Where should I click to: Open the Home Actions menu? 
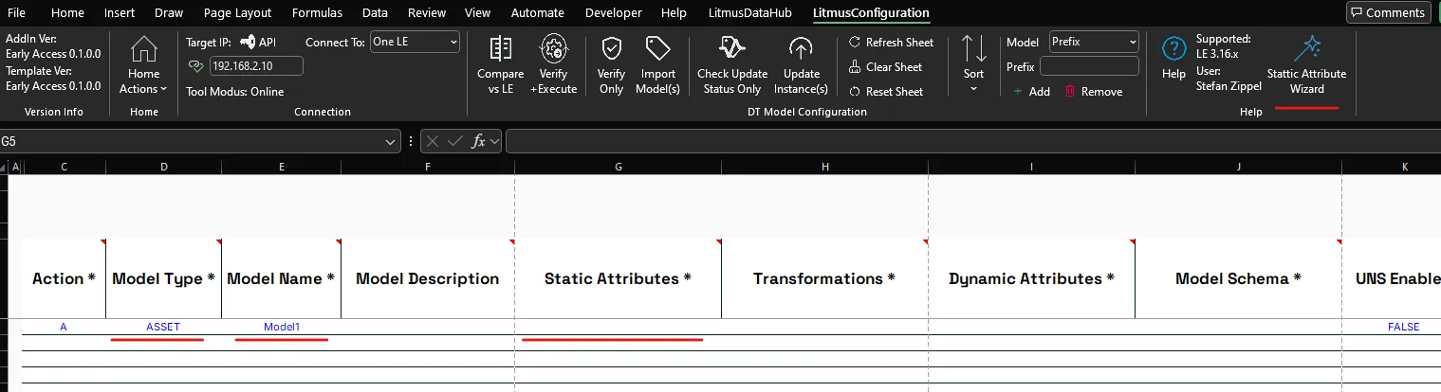[x=143, y=66]
